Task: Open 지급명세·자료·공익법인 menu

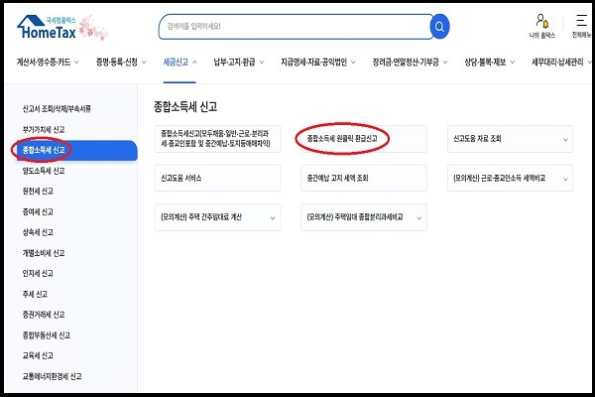Action: click(313, 62)
